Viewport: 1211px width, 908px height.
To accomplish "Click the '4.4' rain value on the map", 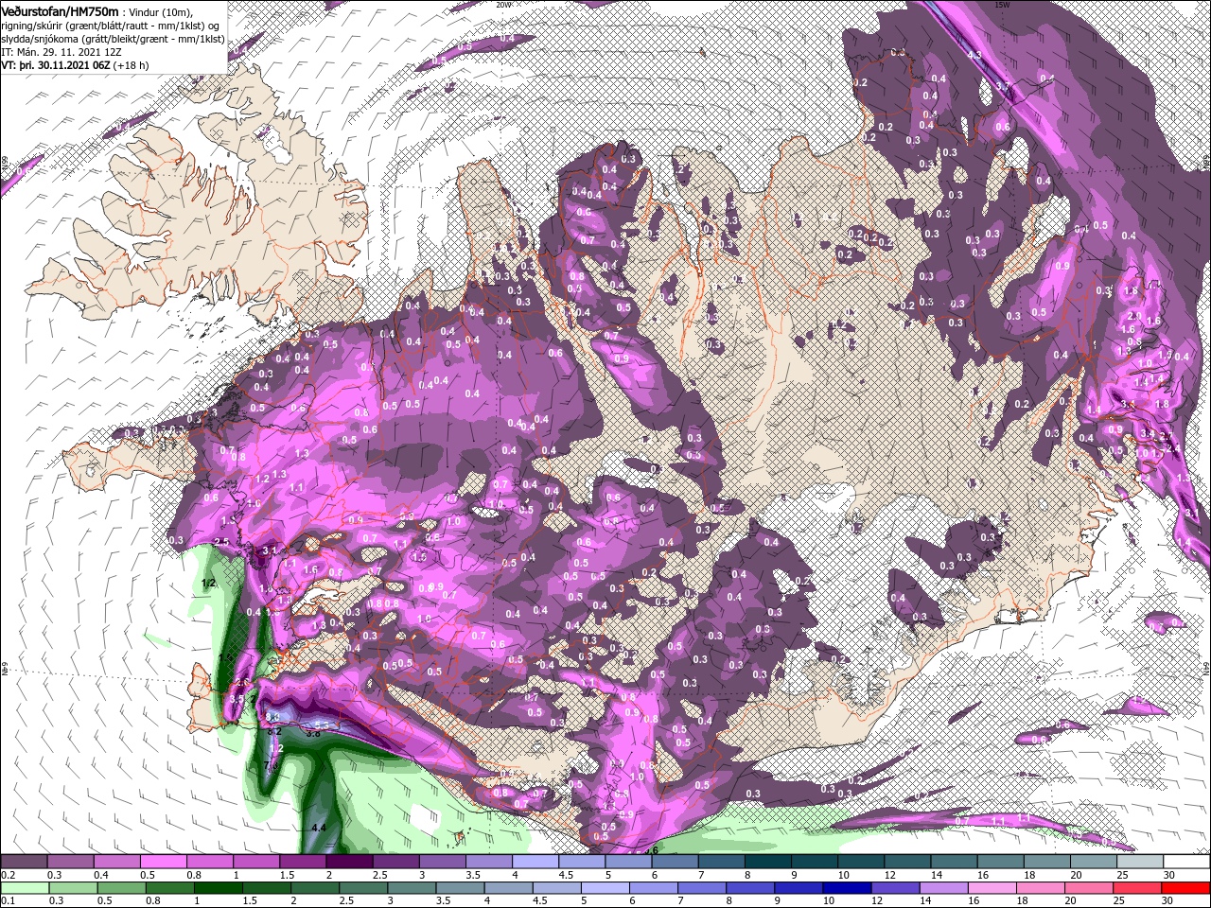I will coord(319,828).
